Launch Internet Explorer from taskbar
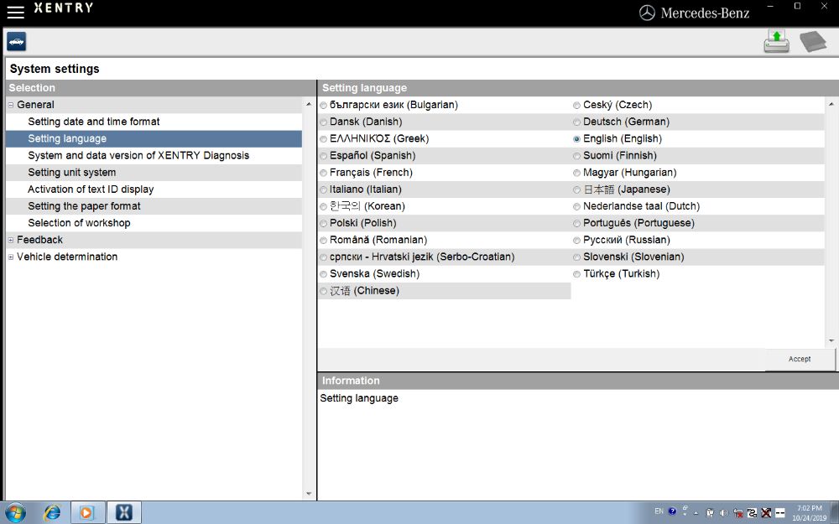Screen dimensions: 839x524 tap(52, 513)
